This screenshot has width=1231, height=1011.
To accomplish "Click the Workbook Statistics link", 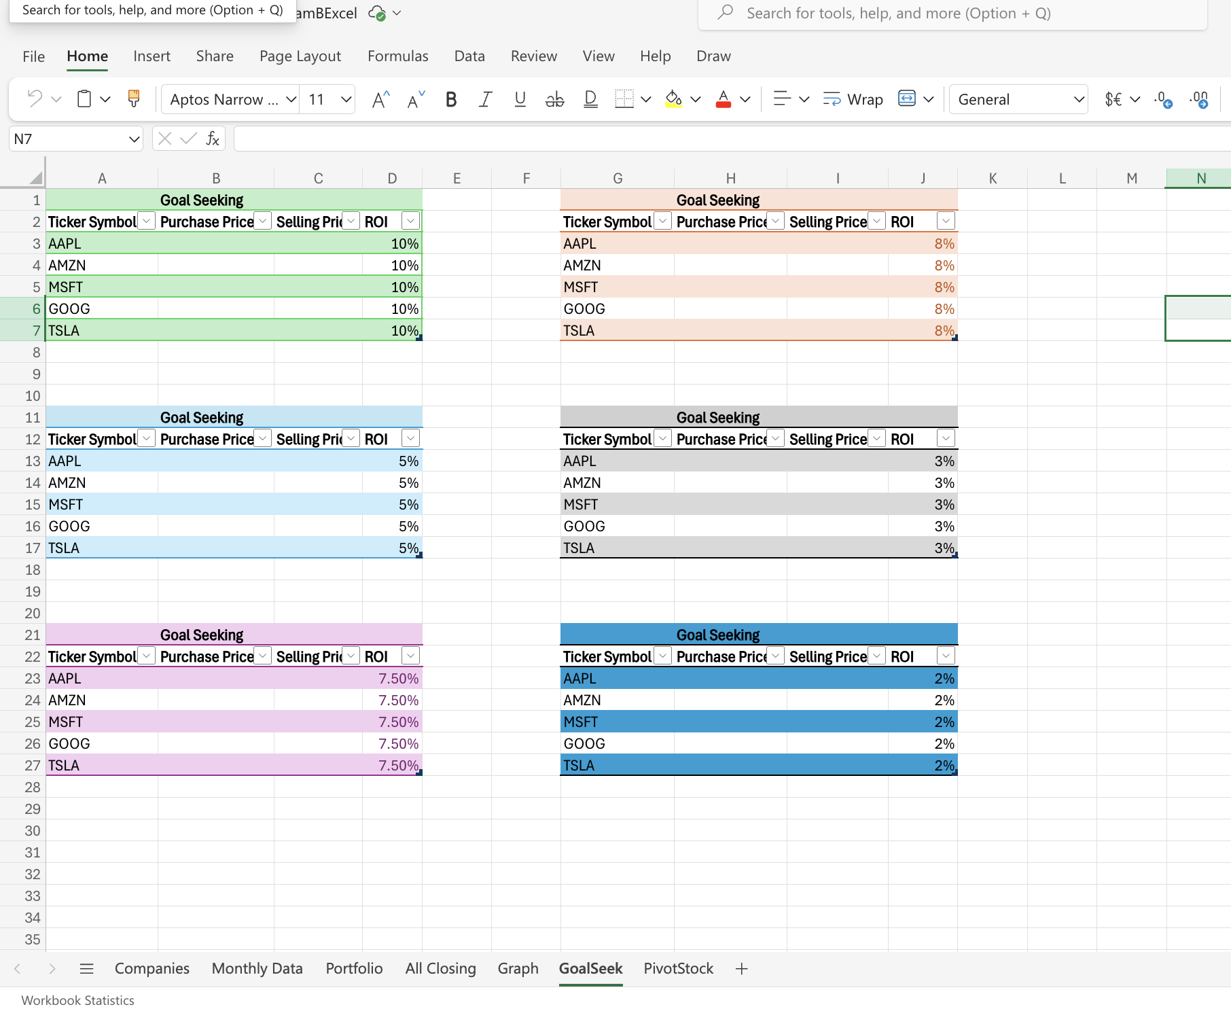I will coord(77,999).
